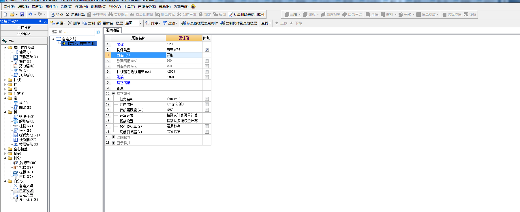Toggle 附加 checkbox for 汇总信息 row

[x=207, y=104]
